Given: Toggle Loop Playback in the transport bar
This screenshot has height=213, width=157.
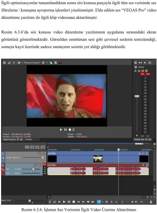Looking at the screenshot, I should point(54,202).
